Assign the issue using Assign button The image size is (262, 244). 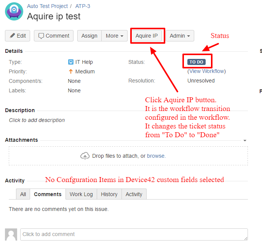(89, 36)
